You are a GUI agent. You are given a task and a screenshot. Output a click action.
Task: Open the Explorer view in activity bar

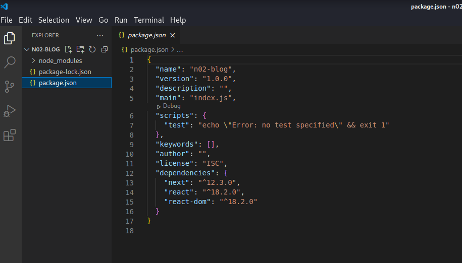(x=10, y=38)
